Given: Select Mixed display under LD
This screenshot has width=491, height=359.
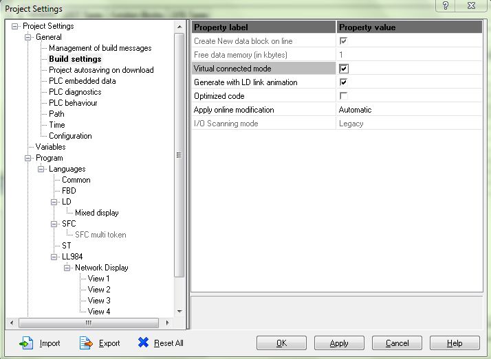Looking at the screenshot, I should [x=97, y=213].
